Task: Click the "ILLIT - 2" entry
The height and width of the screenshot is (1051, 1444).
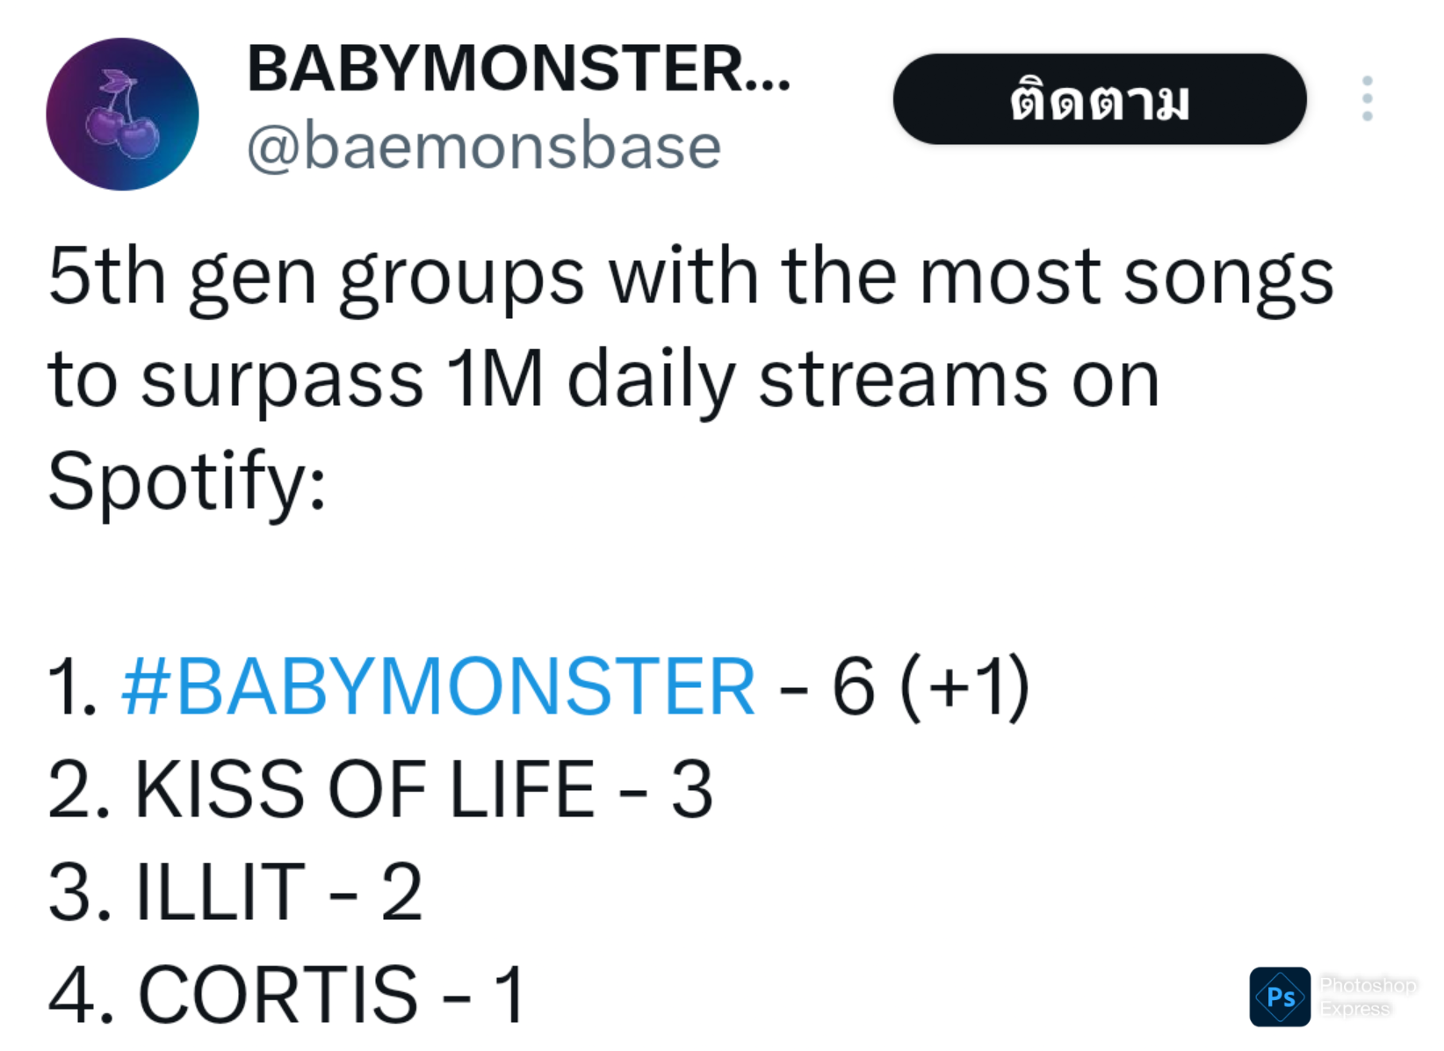Action: click(235, 892)
